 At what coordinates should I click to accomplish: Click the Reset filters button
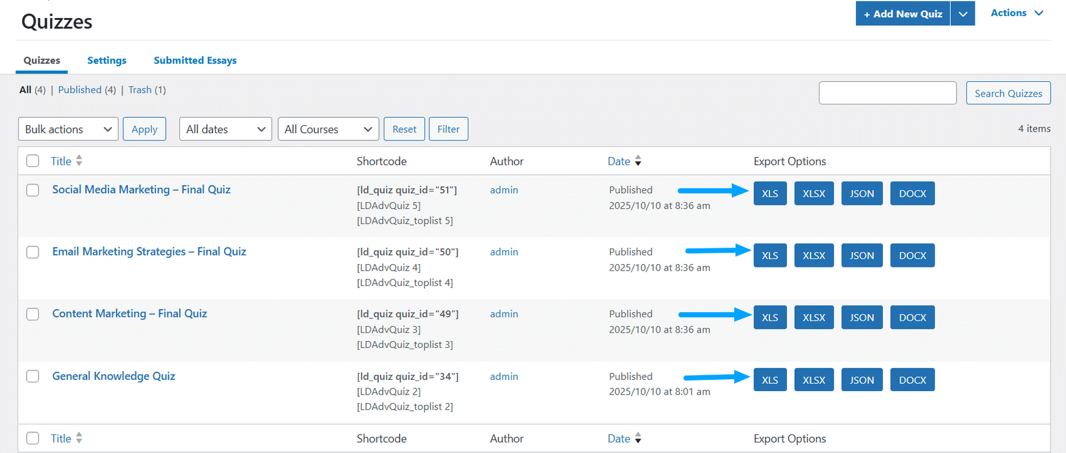[404, 129]
